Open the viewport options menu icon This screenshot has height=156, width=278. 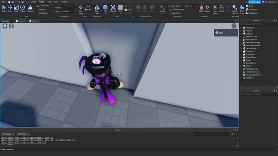click(234, 26)
